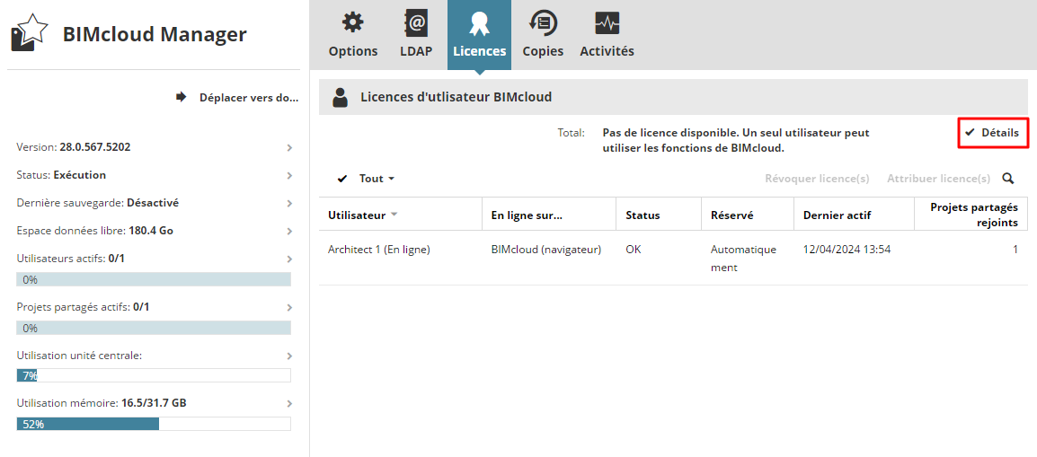Switch to the Copies tab label
Screen dimensions: 1037x457
(x=543, y=51)
